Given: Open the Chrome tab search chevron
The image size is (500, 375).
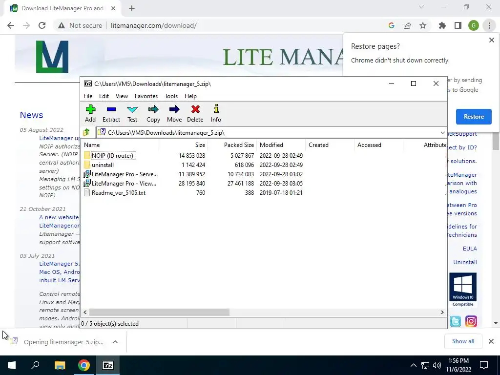Looking at the screenshot, I should click(x=421, y=7).
